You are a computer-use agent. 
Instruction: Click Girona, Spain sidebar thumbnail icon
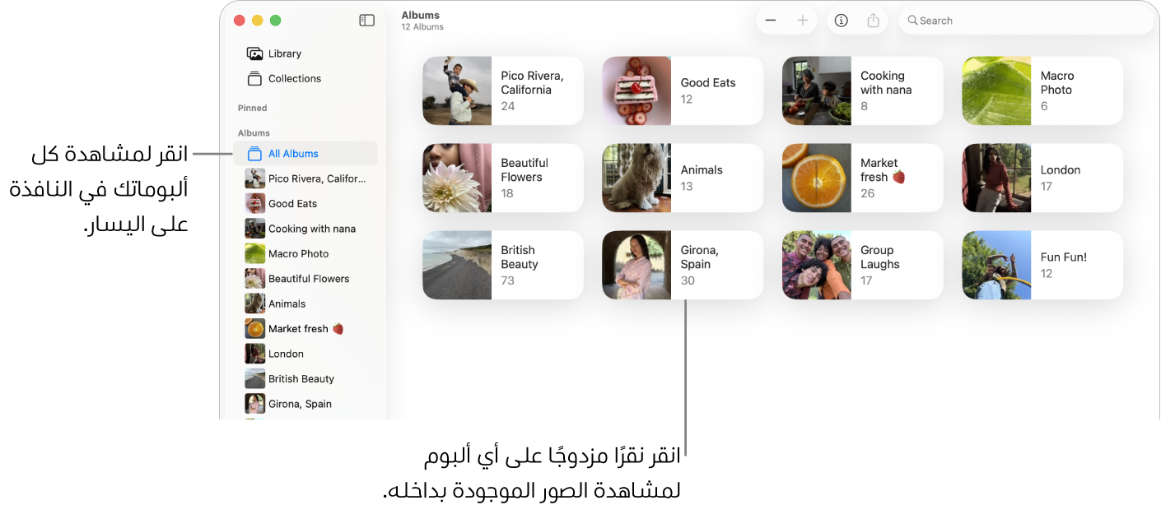pos(254,404)
